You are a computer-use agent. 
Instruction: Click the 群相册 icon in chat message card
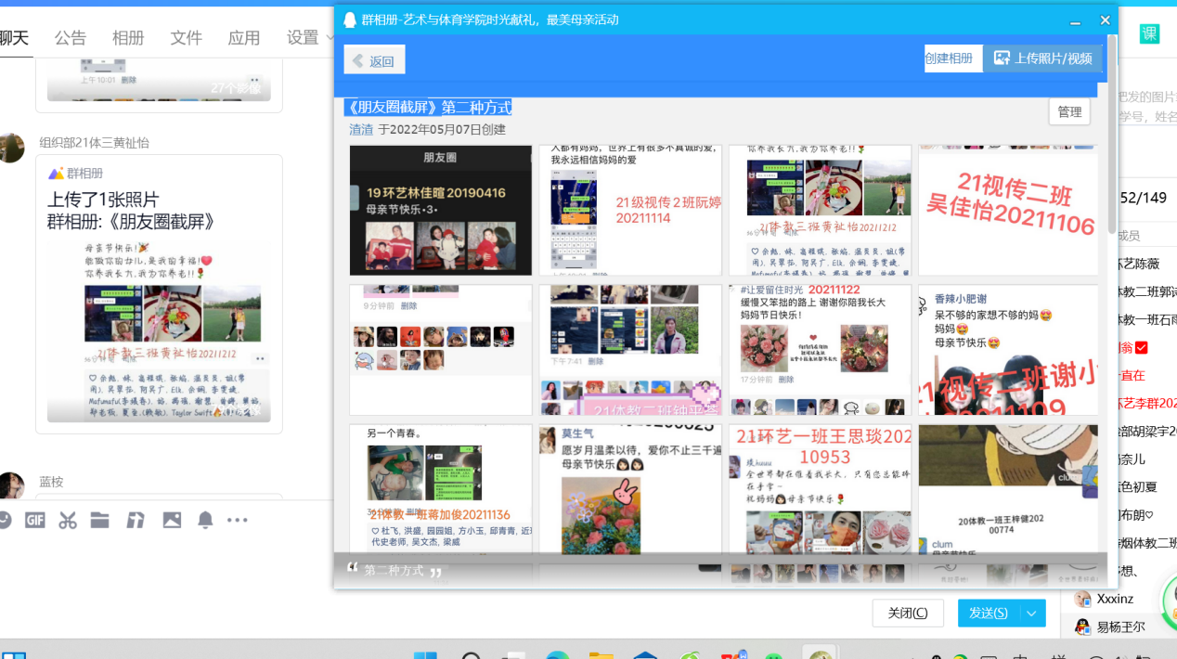click(x=56, y=174)
